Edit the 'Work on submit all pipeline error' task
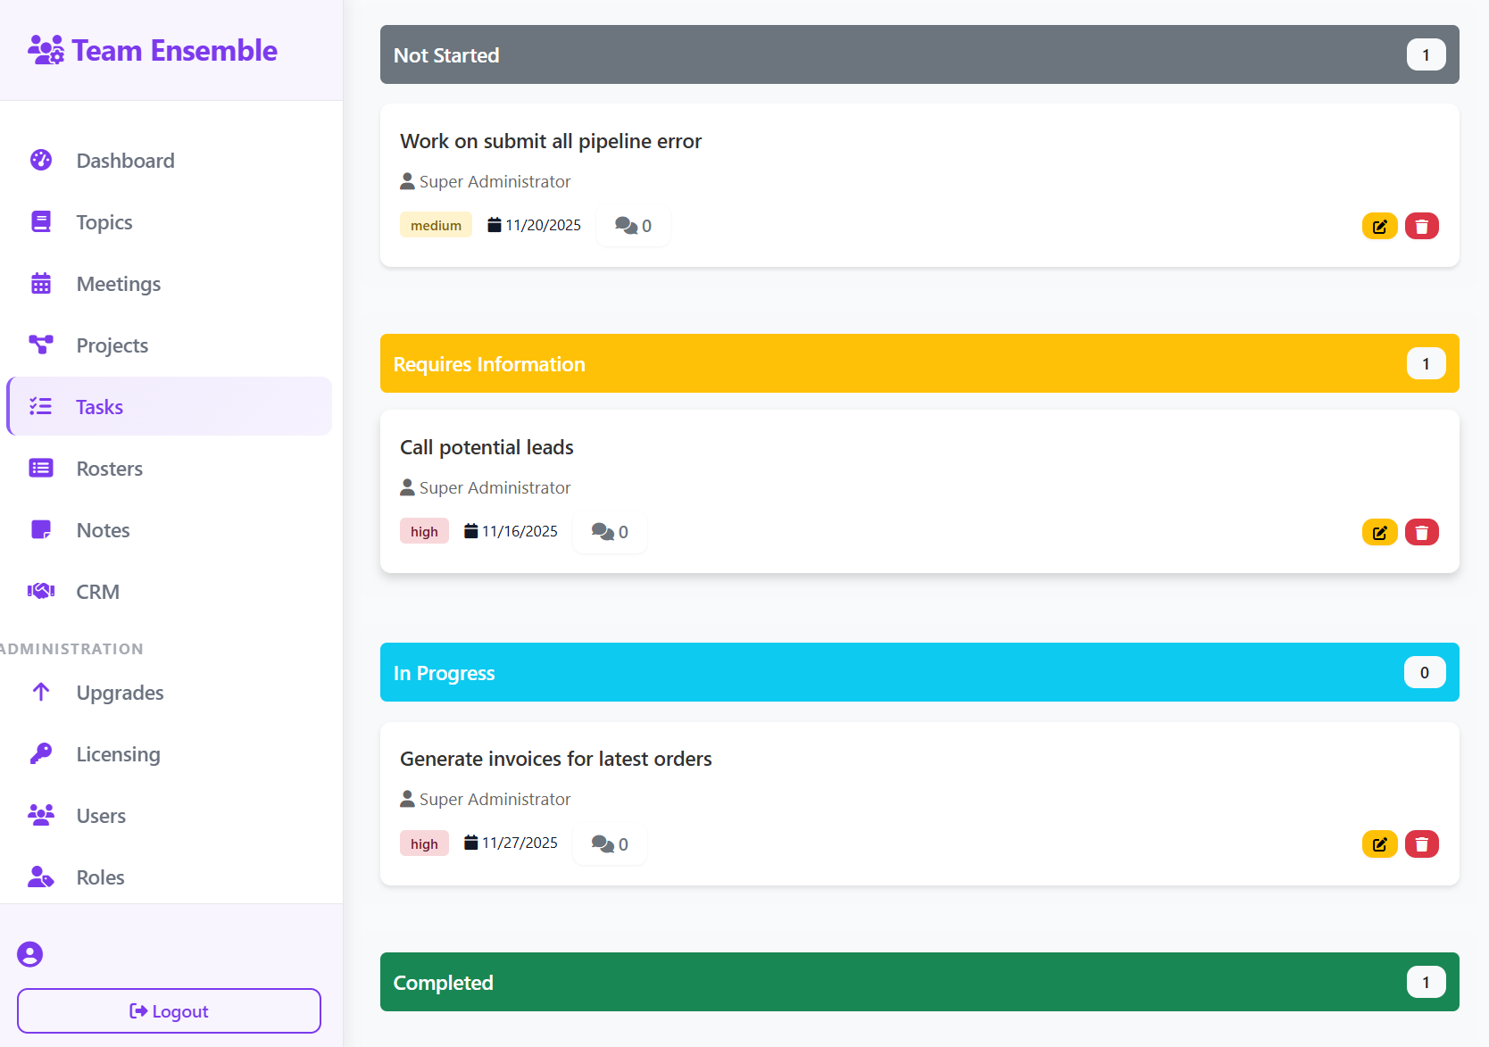The height and width of the screenshot is (1047, 1489). tap(1379, 226)
